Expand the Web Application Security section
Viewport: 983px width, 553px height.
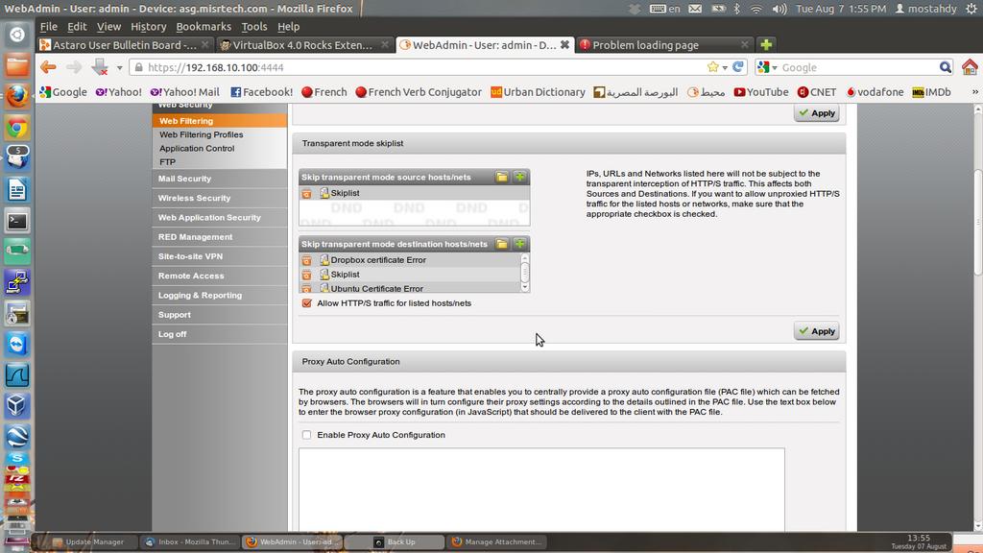tap(220, 218)
